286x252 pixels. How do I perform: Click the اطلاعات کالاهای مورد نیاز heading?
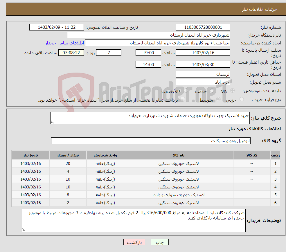tap(255, 129)
